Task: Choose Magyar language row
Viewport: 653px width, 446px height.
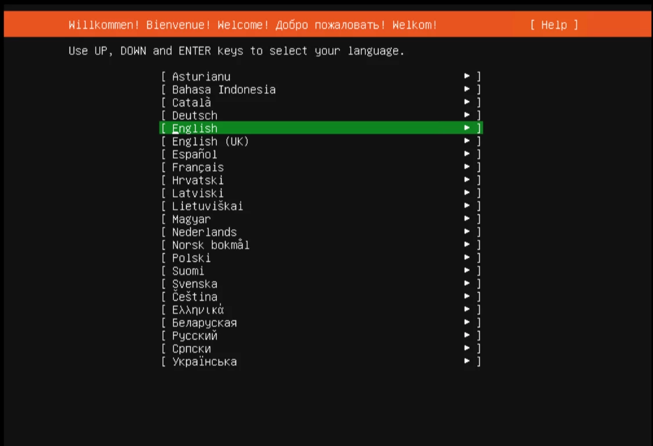Action: click(321, 219)
